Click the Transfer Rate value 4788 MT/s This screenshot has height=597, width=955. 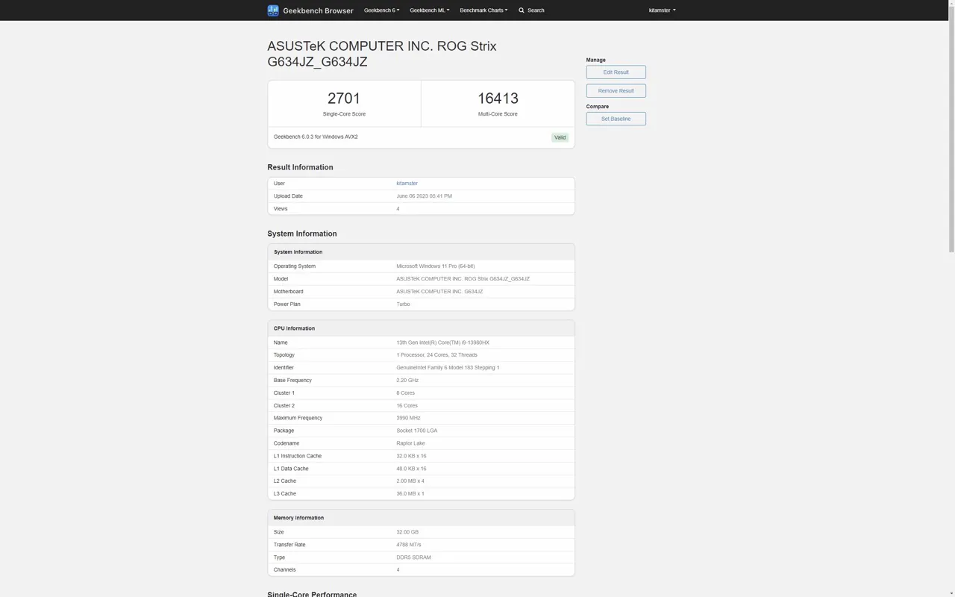pyautogui.click(x=408, y=545)
